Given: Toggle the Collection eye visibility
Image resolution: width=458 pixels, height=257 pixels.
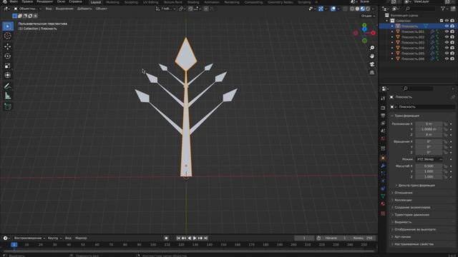Looking at the screenshot, I should click(447, 21).
